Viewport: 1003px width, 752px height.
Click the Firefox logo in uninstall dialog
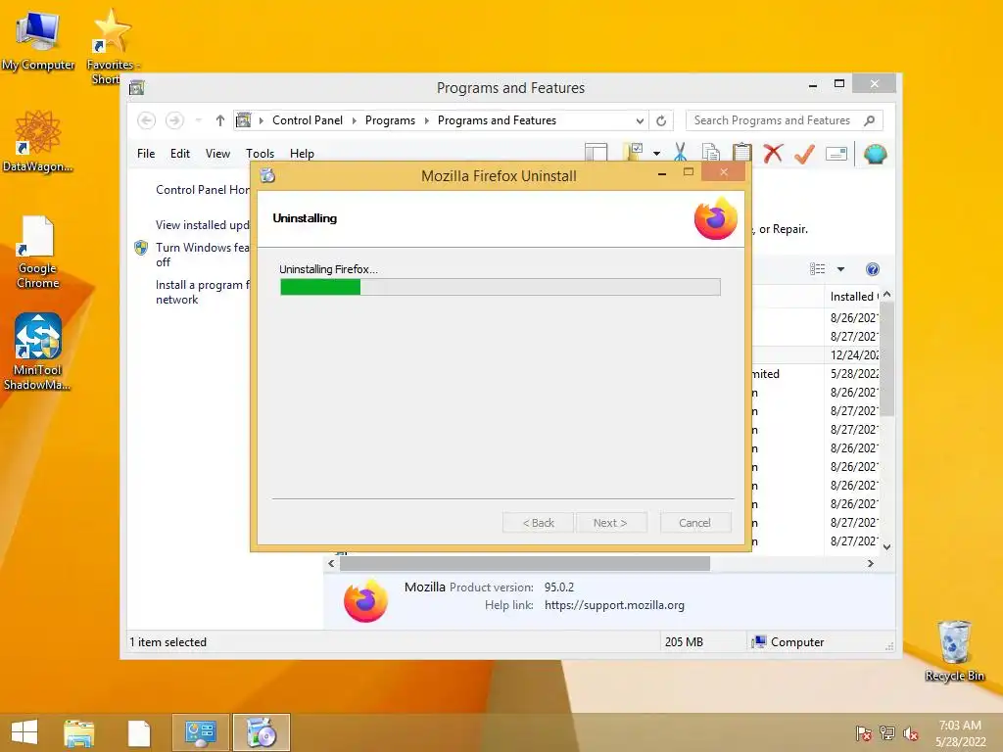716,218
